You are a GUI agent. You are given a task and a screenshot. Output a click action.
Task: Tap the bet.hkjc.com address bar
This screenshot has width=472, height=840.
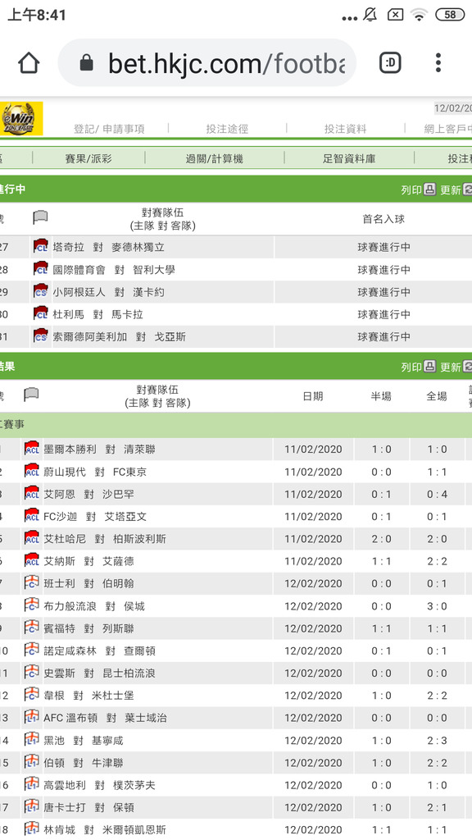[x=207, y=63]
